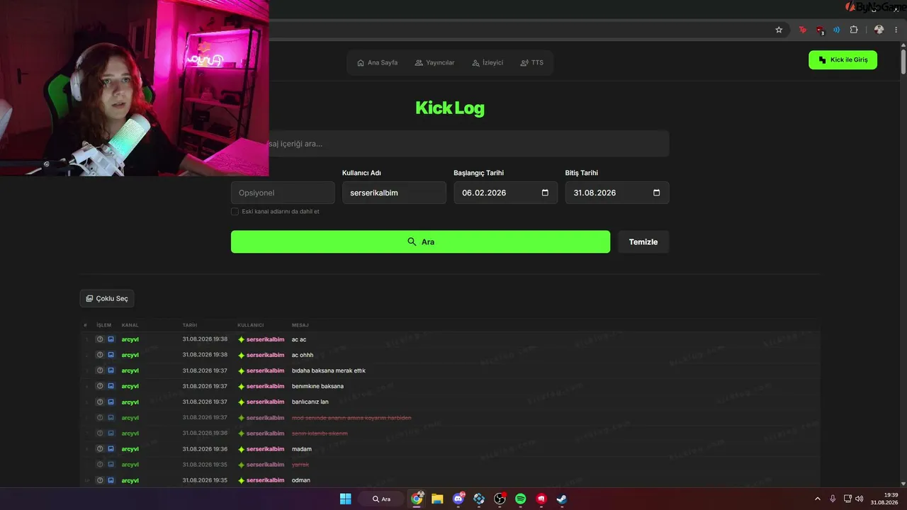Open Google Chrome from the taskbar
The width and height of the screenshot is (907, 510).
coord(417,499)
